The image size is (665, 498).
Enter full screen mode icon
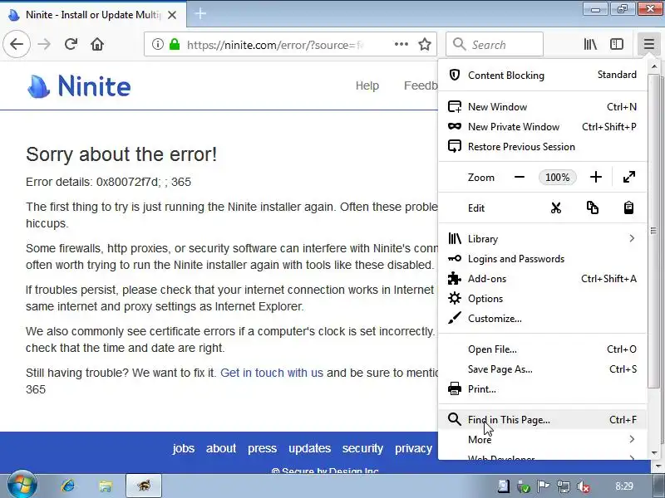[x=629, y=177]
